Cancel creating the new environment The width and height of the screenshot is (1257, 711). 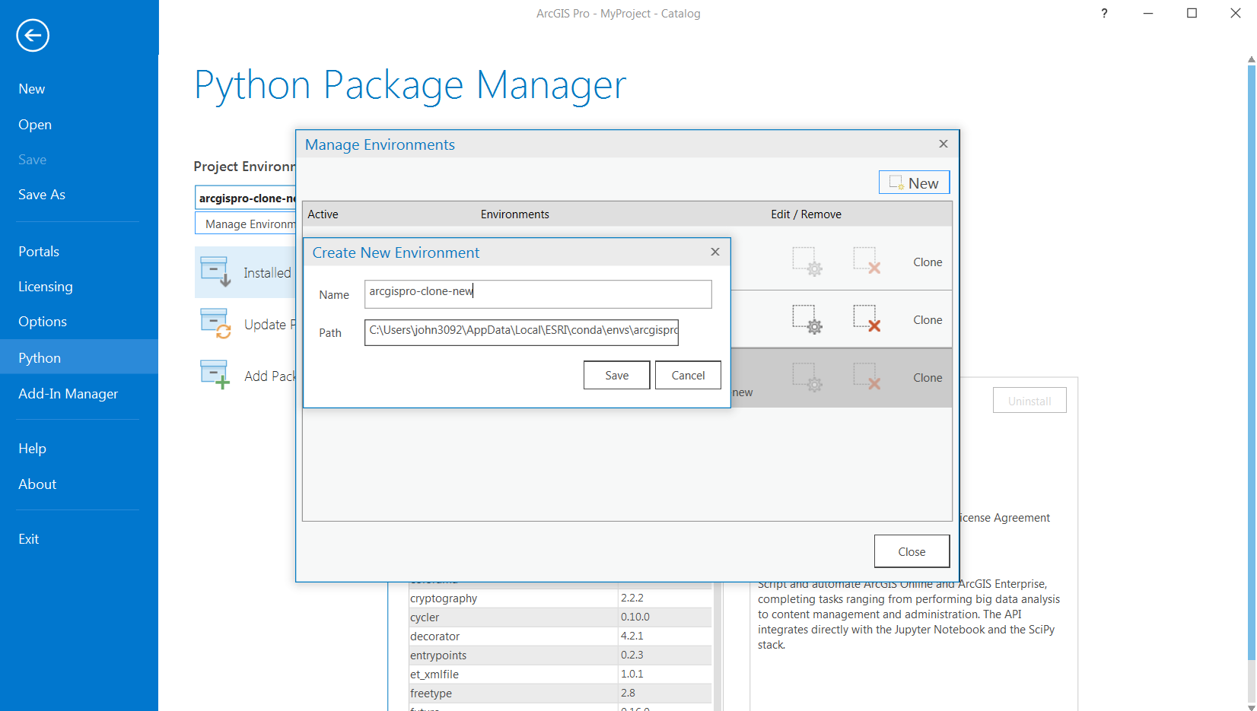(x=688, y=375)
